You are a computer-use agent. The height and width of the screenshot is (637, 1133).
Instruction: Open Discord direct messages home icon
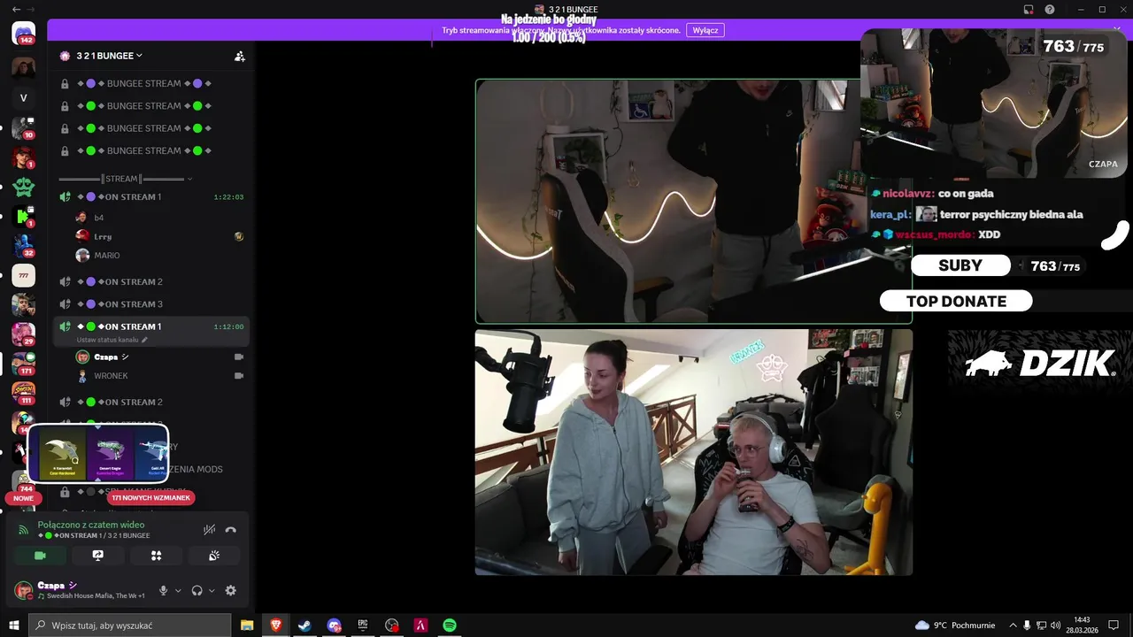tap(24, 34)
